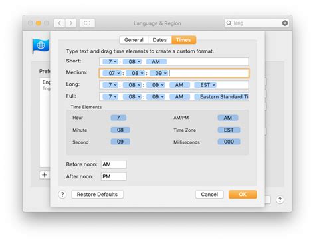The width and height of the screenshot is (315, 242).
Task: Minimize the window with the yellow button
Action: pos(39,23)
